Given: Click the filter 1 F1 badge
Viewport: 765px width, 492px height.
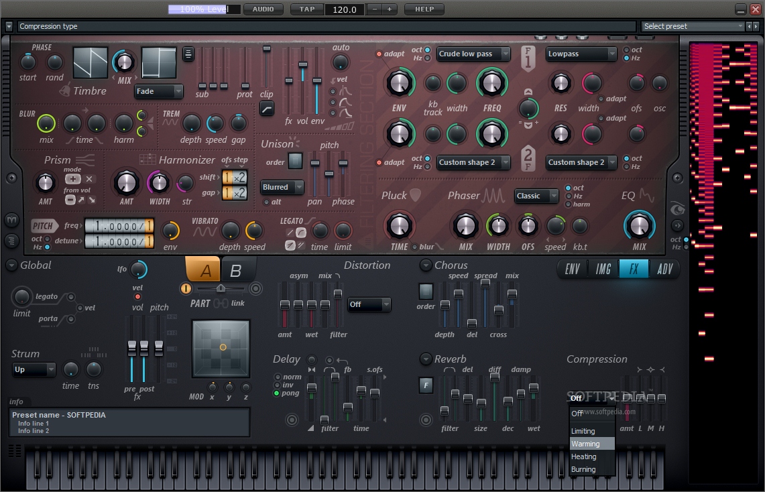Looking at the screenshot, I should (x=528, y=58).
